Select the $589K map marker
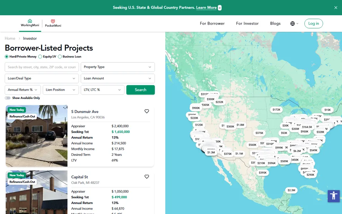Image resolution: width=342 pixels, height=214 pixels. click(x=284, y=161)
